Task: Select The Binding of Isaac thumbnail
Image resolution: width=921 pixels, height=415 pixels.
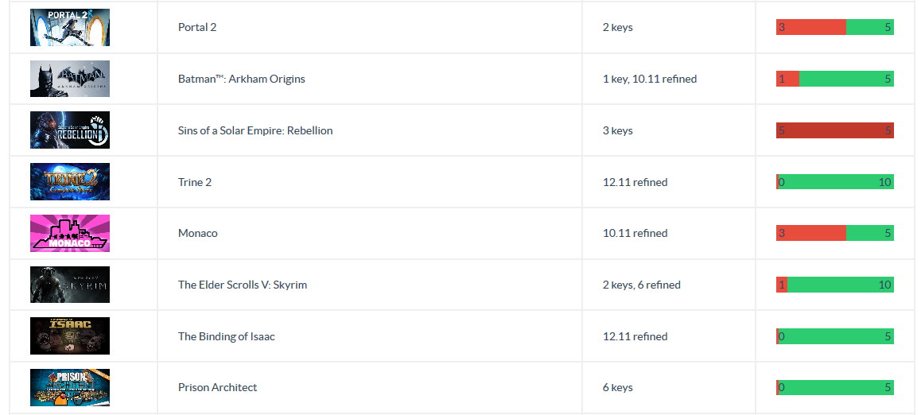Action: (x=70, y=336)
